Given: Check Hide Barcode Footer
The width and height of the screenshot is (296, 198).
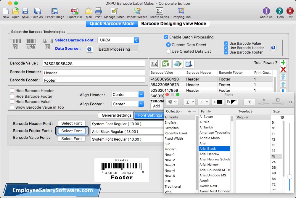Looking at the screenshot, I should point(12,96).
